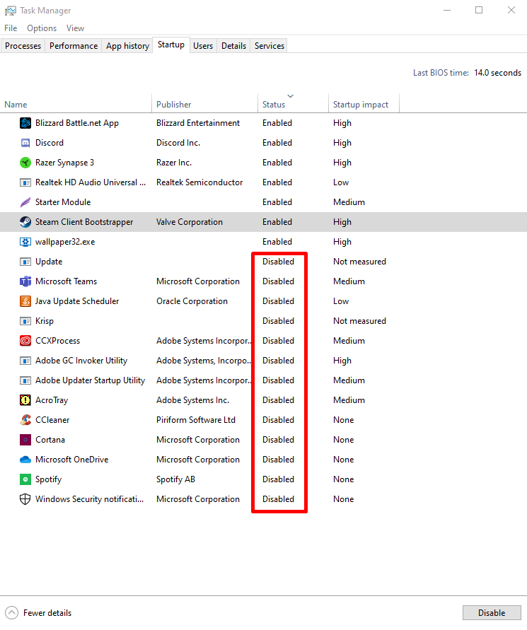Click the CCXProcess red icon
The image size is (527, 630).
pos(25,341)
